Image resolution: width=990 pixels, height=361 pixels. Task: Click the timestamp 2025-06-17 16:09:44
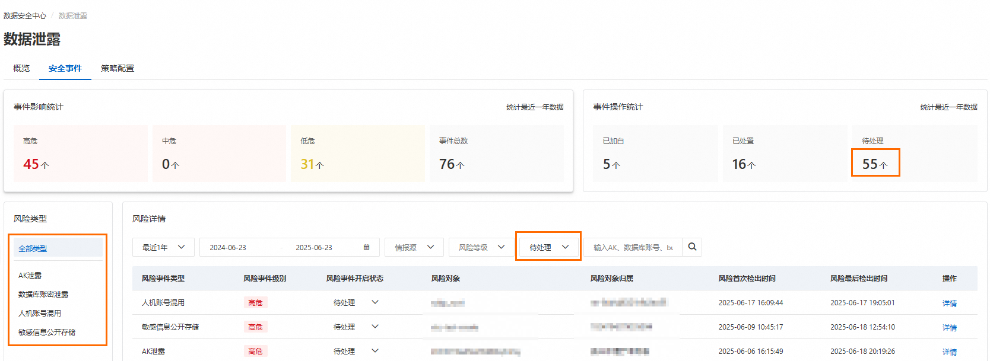(751, 302)
